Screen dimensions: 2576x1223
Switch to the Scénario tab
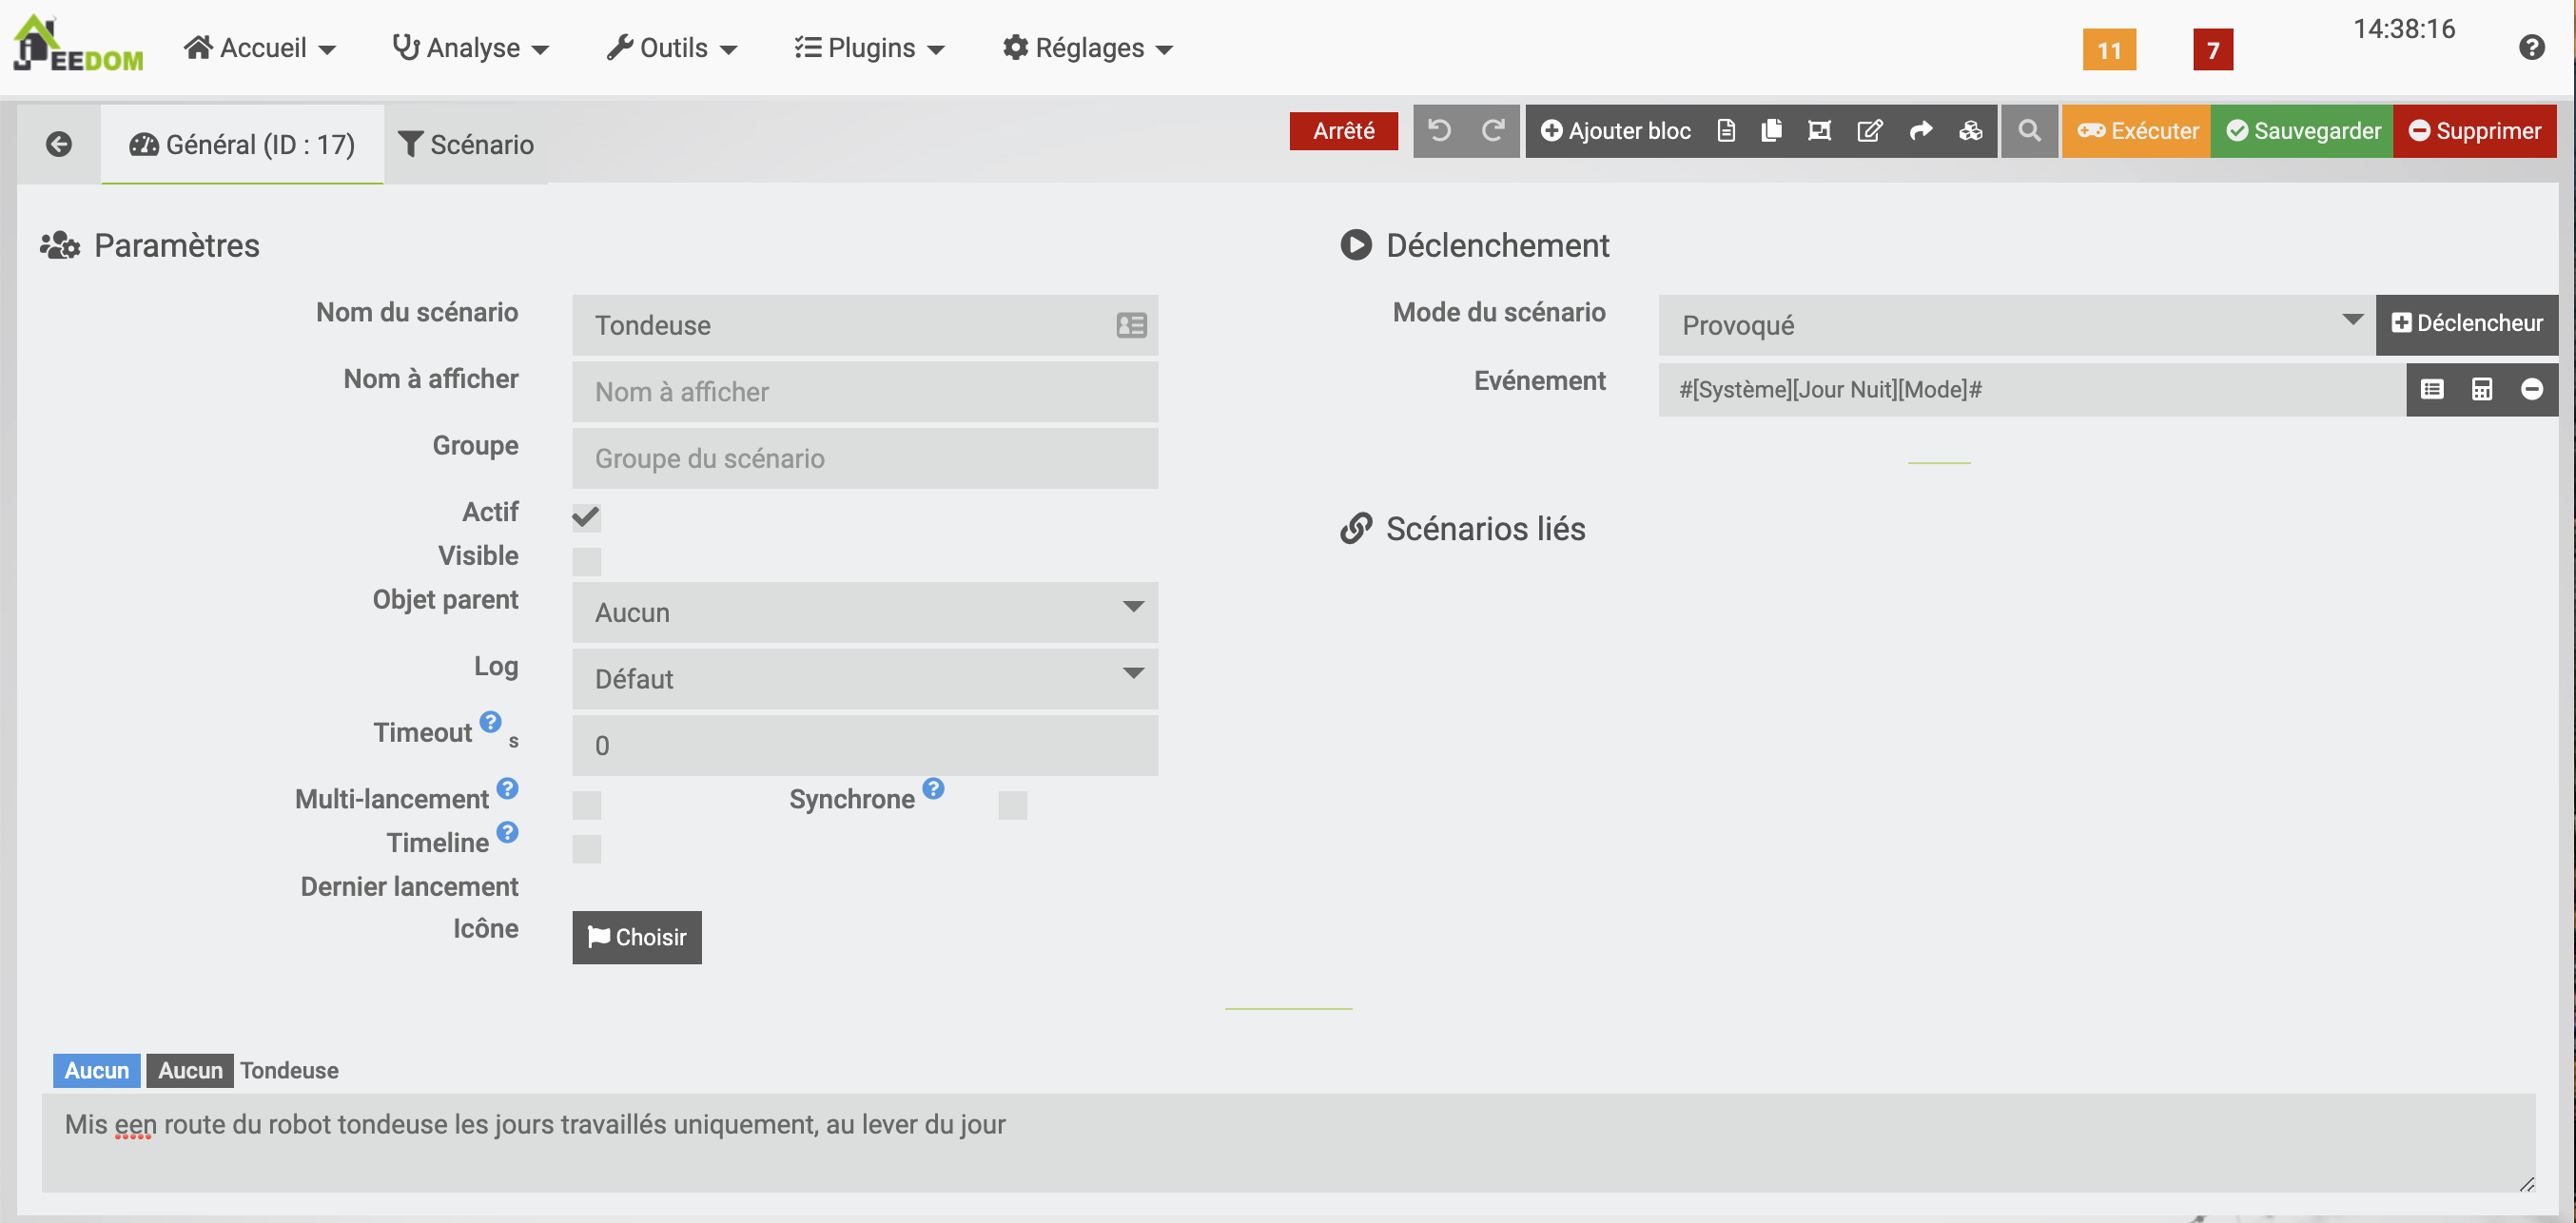(x=466, y=144)
